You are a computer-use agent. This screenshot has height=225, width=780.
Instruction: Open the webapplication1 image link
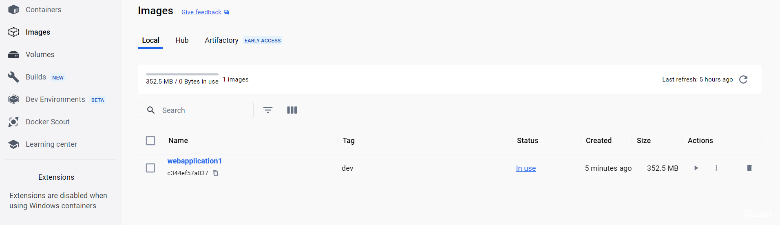194,161
